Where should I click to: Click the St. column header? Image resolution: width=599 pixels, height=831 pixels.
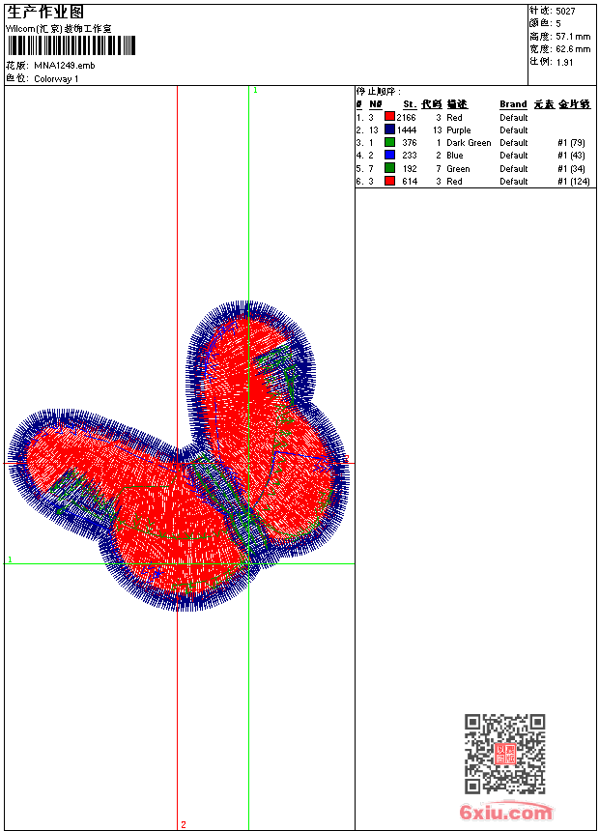coord(410,104)
